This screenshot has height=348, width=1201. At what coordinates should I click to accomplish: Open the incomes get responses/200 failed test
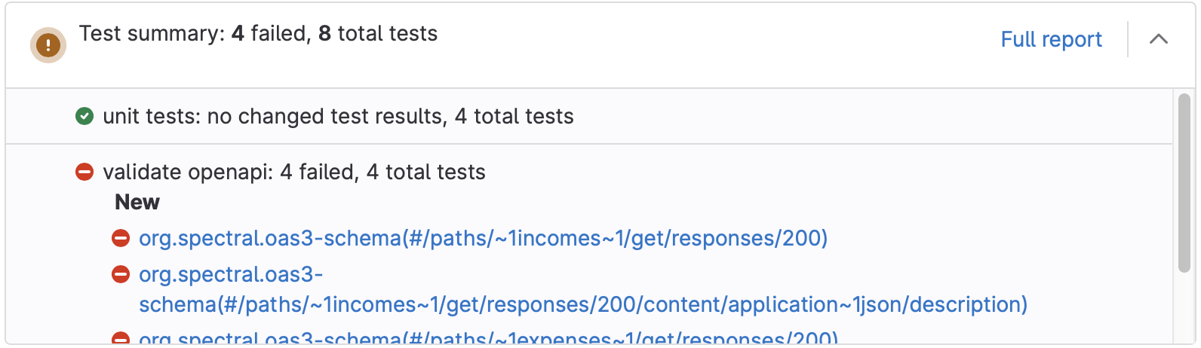tap(483, 238)
